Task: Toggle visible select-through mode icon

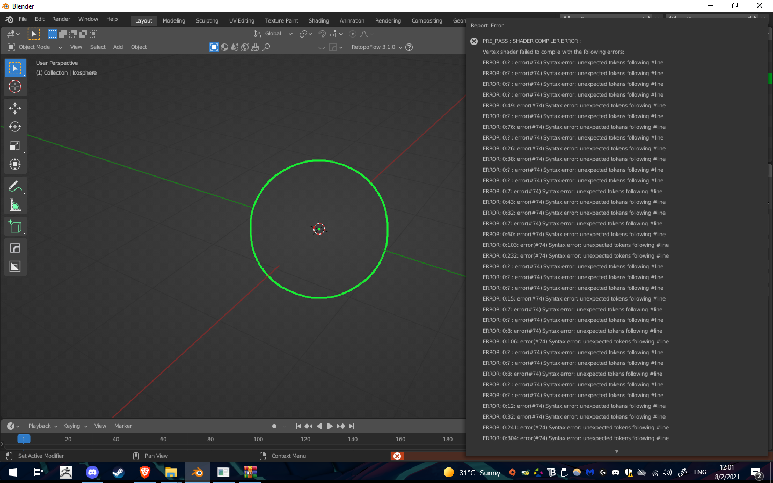Action: point(214,47)
